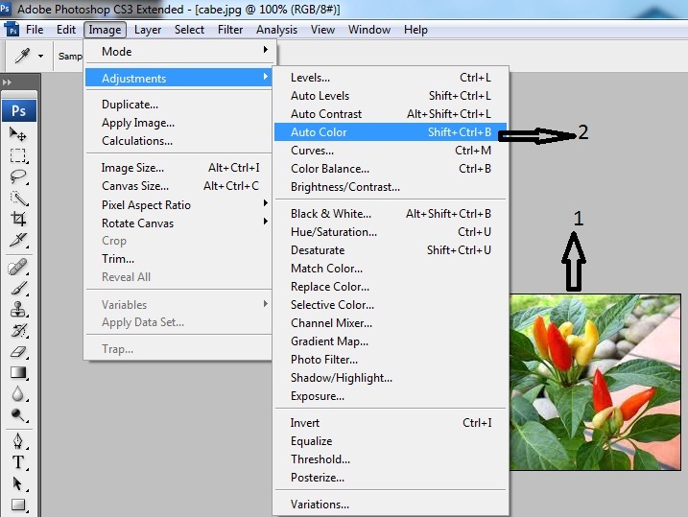Select the History Brush tool

(x=18, y=331)
